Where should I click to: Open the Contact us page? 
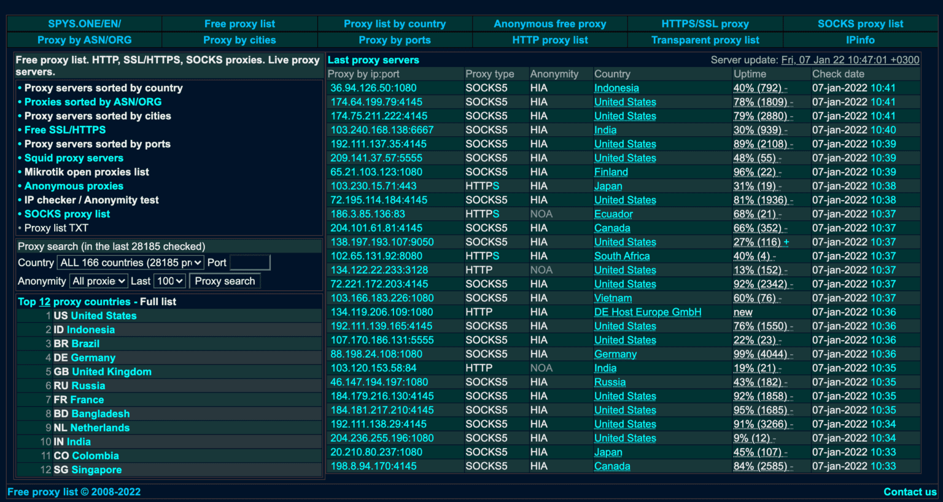910,492
